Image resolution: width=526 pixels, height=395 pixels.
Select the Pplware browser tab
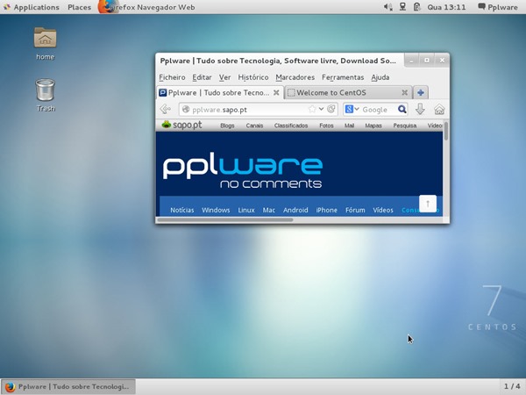[219, 93]
